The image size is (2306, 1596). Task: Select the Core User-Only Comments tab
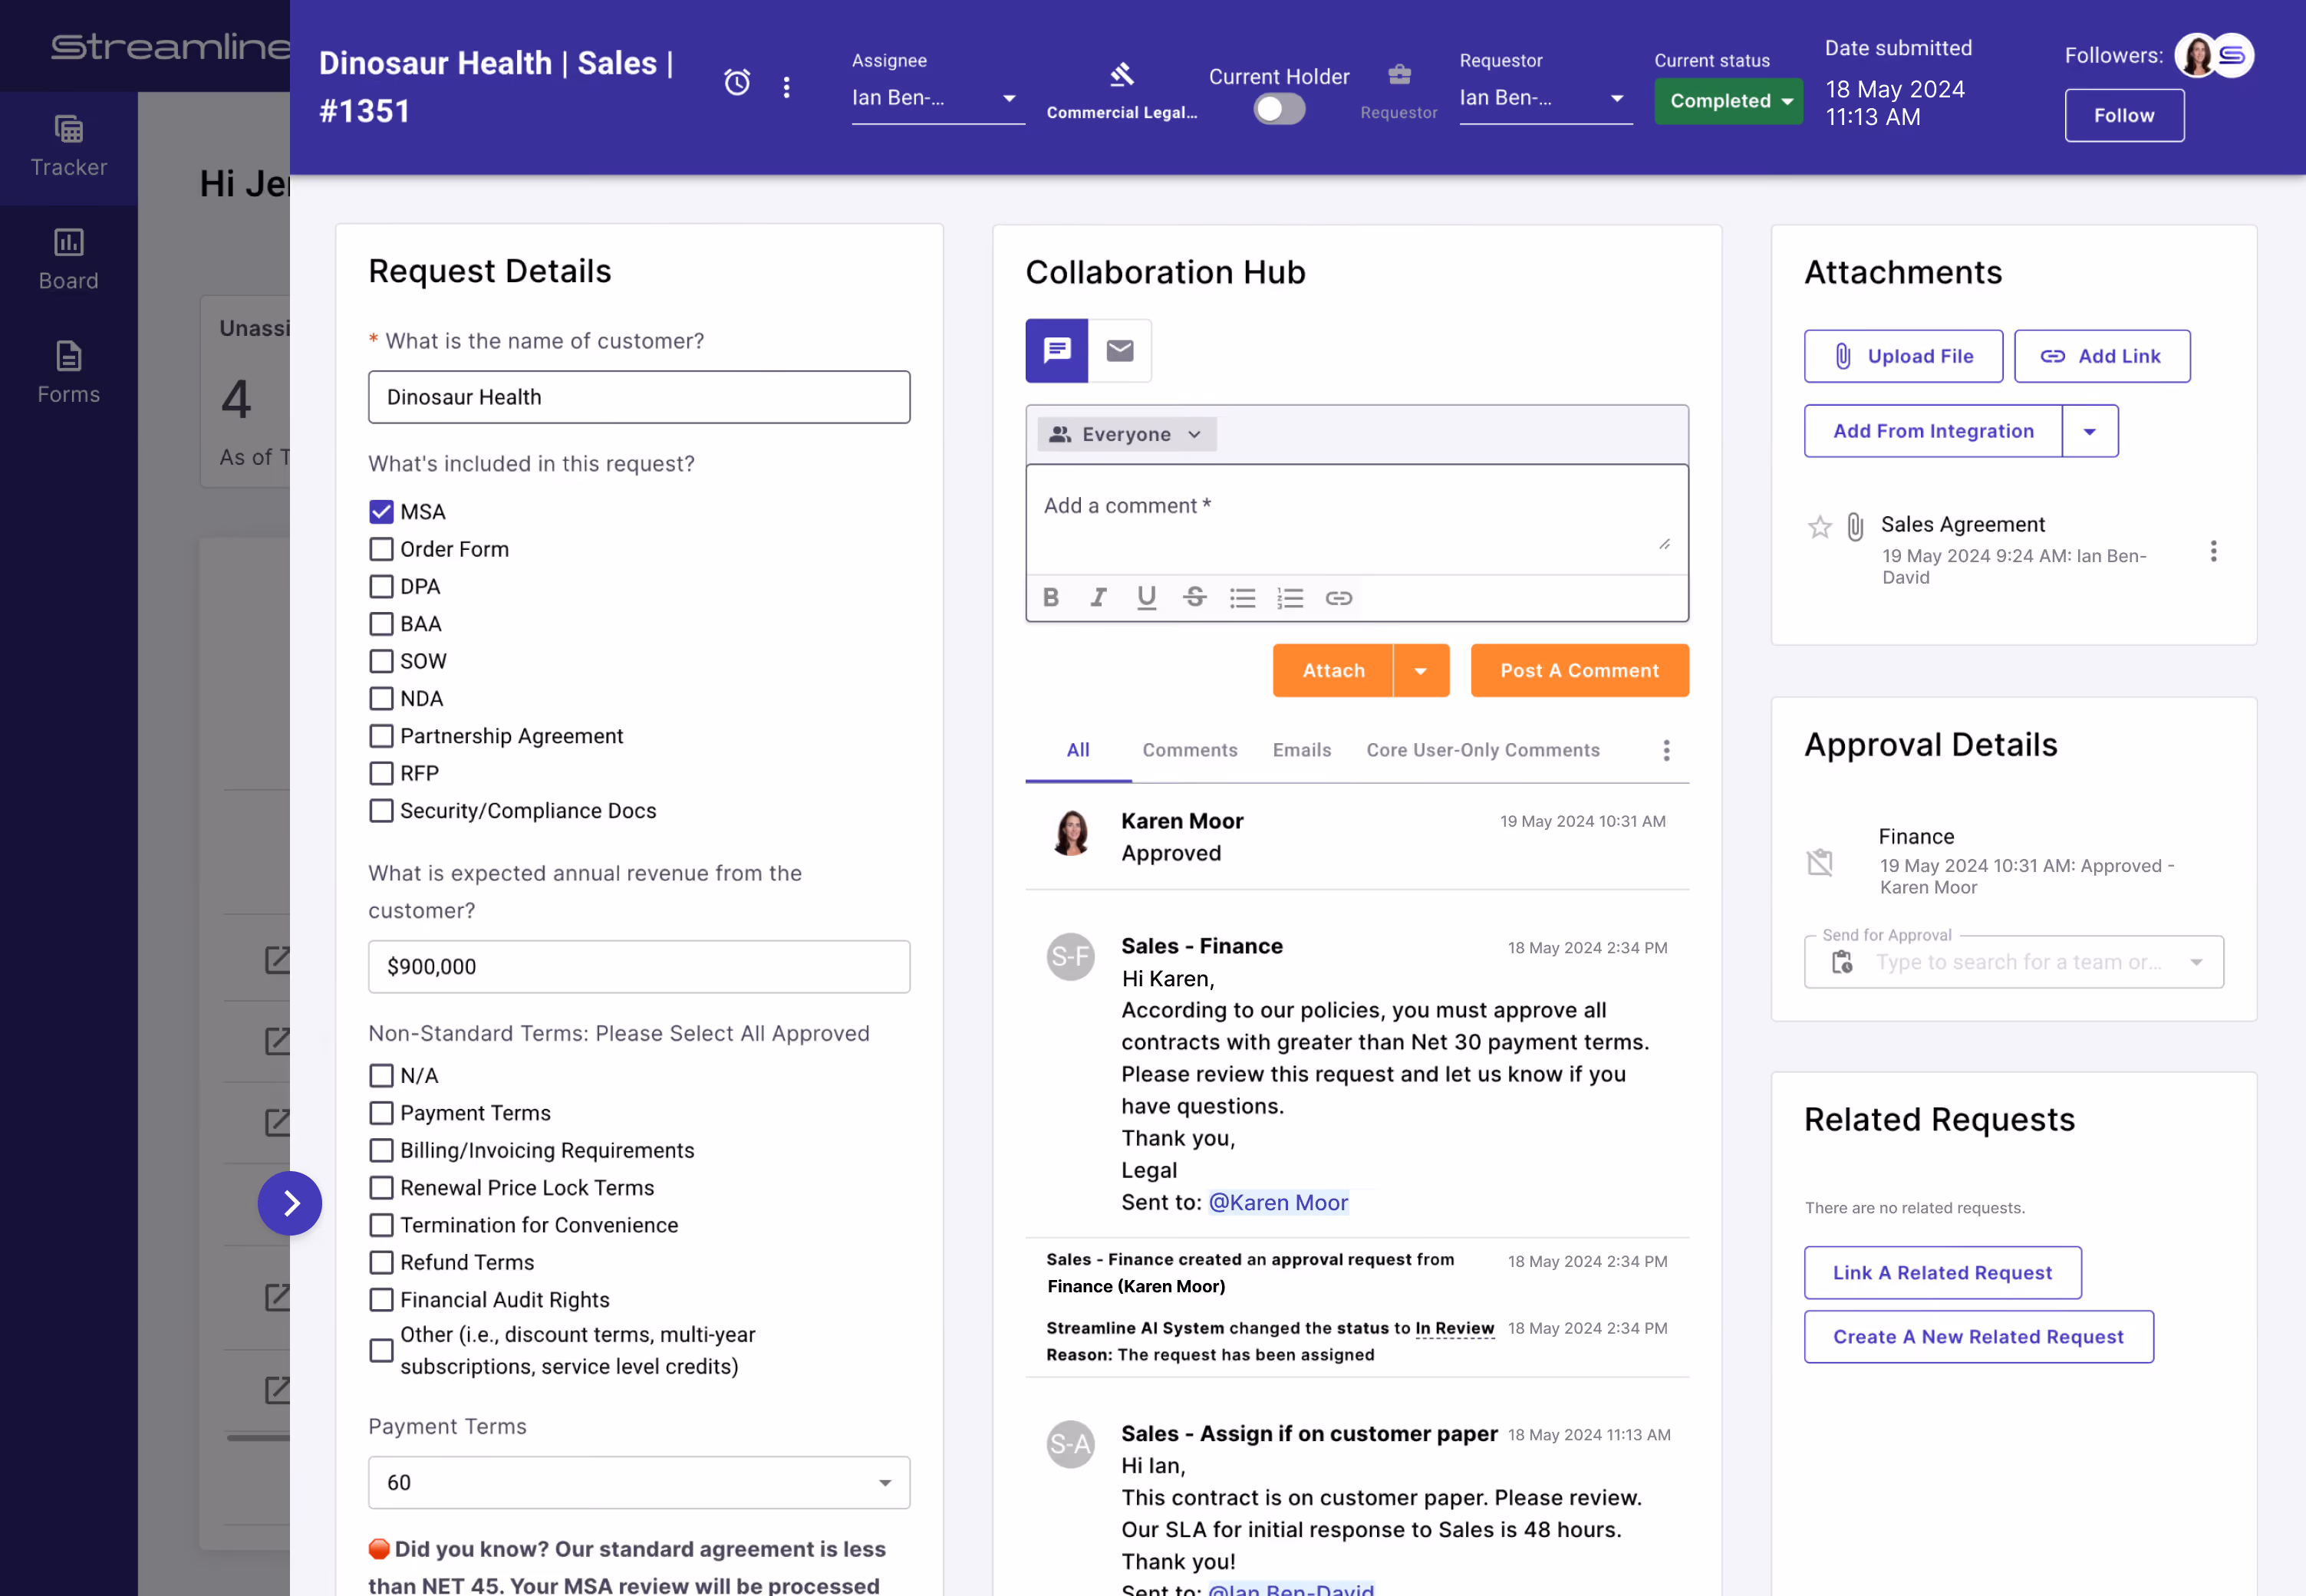point(1483,751)
